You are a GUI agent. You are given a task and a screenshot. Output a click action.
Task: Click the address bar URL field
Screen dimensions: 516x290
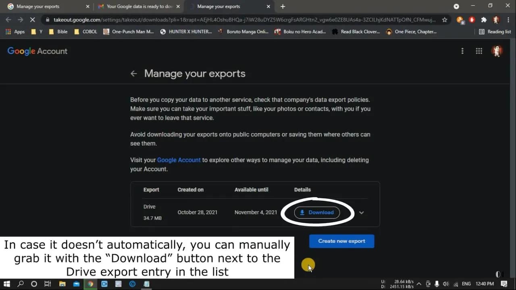[202, 19]
